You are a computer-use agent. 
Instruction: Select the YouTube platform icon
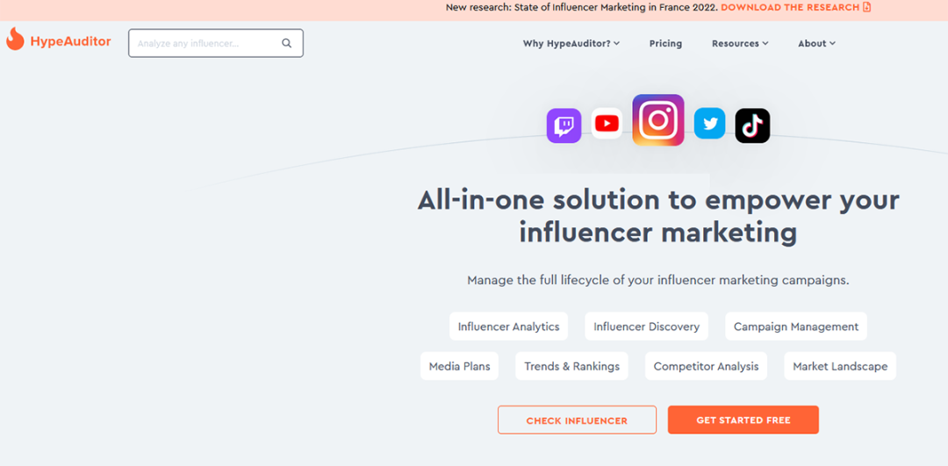(607, 123)
